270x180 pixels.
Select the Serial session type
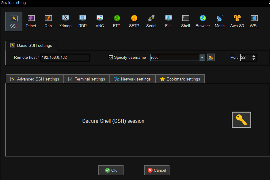click(x=151, y=21)
